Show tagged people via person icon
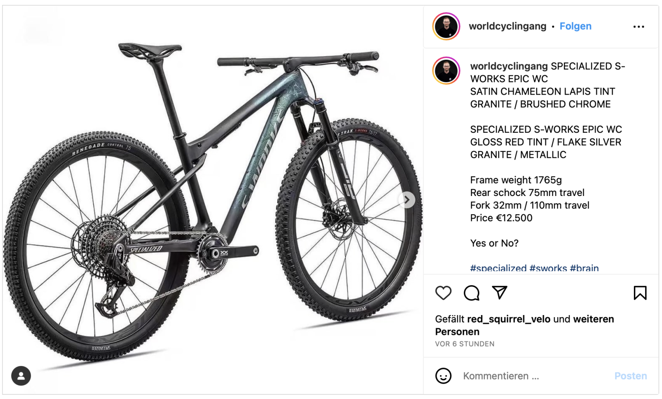The width and height of the screenshot is (662, 399). pyautogui.click(x=21, y=376)
